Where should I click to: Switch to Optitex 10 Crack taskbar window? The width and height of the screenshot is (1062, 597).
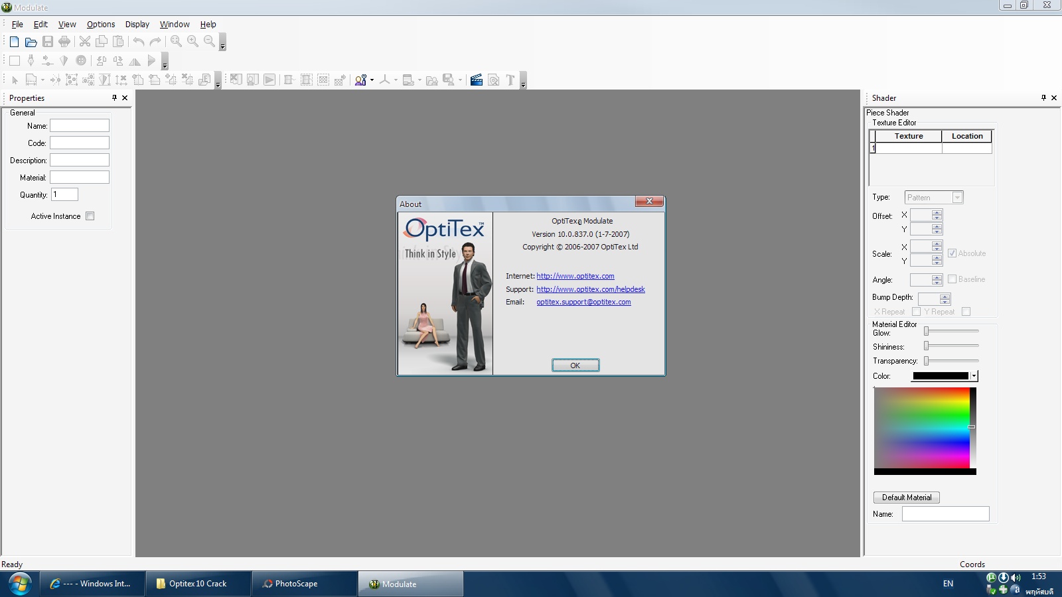point(198,584)
